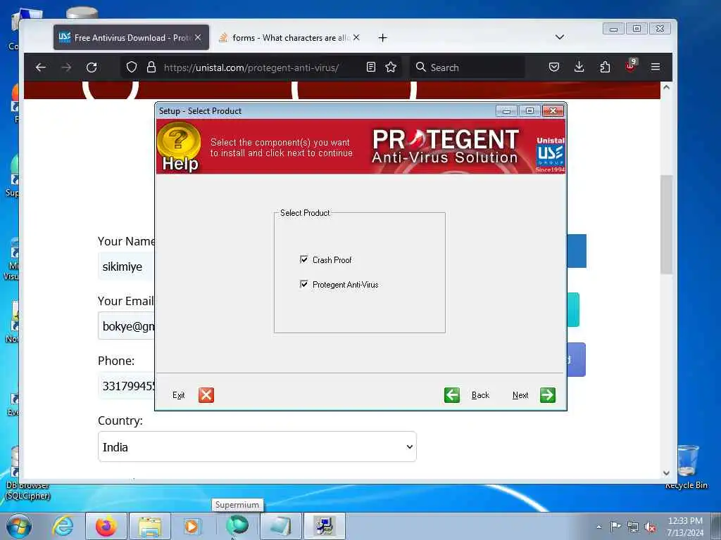Reload the Unistal page in Firefox

[92, 67]
